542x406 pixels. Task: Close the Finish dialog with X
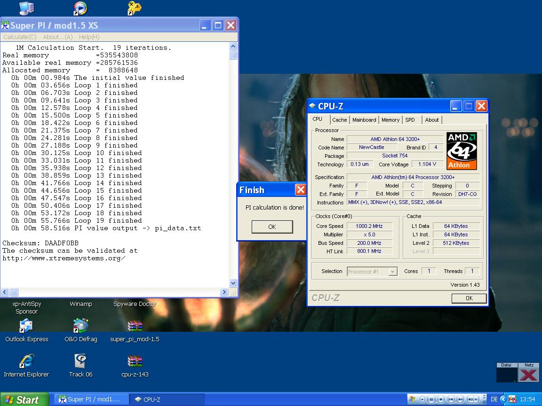pos(300,189)
